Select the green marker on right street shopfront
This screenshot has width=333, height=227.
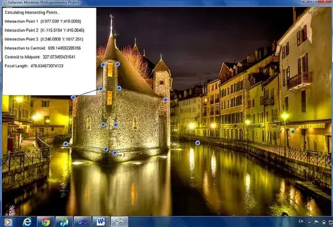pos(293,131)
